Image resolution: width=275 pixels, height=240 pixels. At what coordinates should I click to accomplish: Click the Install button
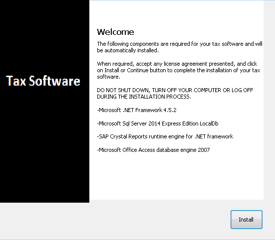pos(247,220)
